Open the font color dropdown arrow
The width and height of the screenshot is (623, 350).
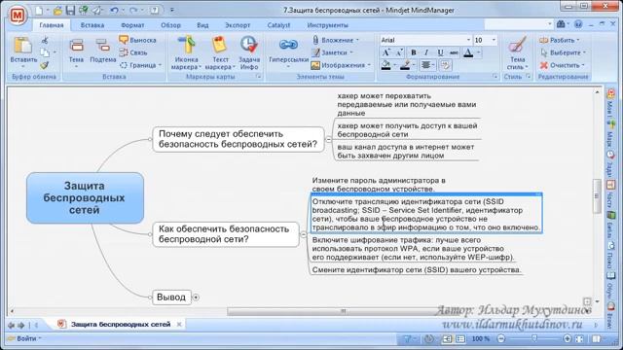[x=479, y=52]
